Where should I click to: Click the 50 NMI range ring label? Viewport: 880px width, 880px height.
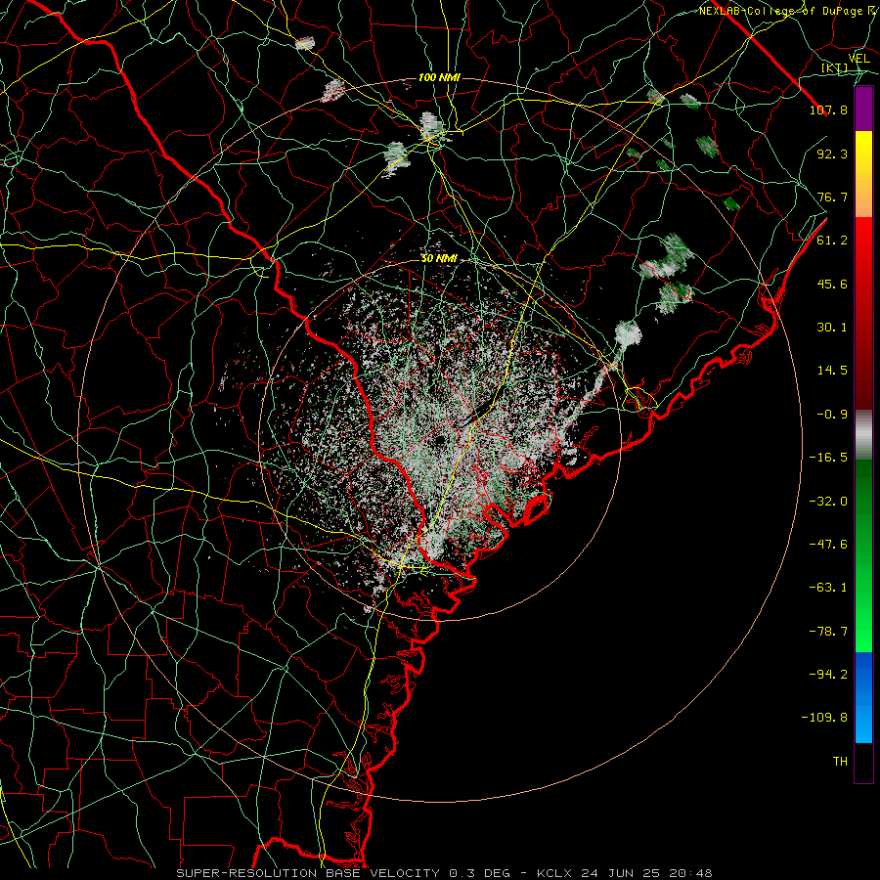439,258
